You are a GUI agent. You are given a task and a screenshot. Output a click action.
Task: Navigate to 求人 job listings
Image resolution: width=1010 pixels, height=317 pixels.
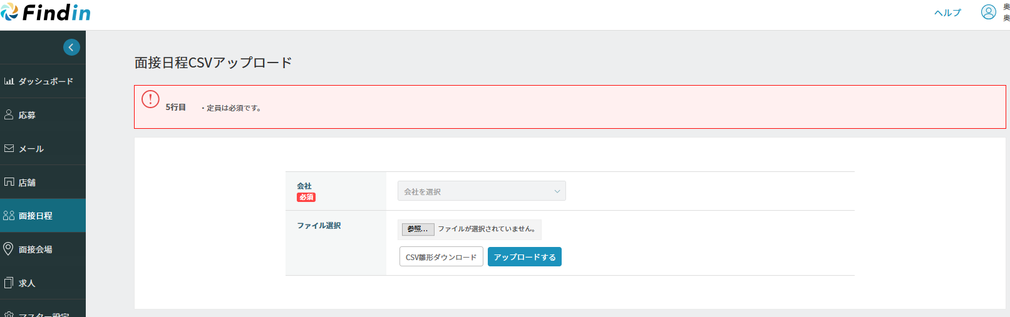tap(26, 283)
